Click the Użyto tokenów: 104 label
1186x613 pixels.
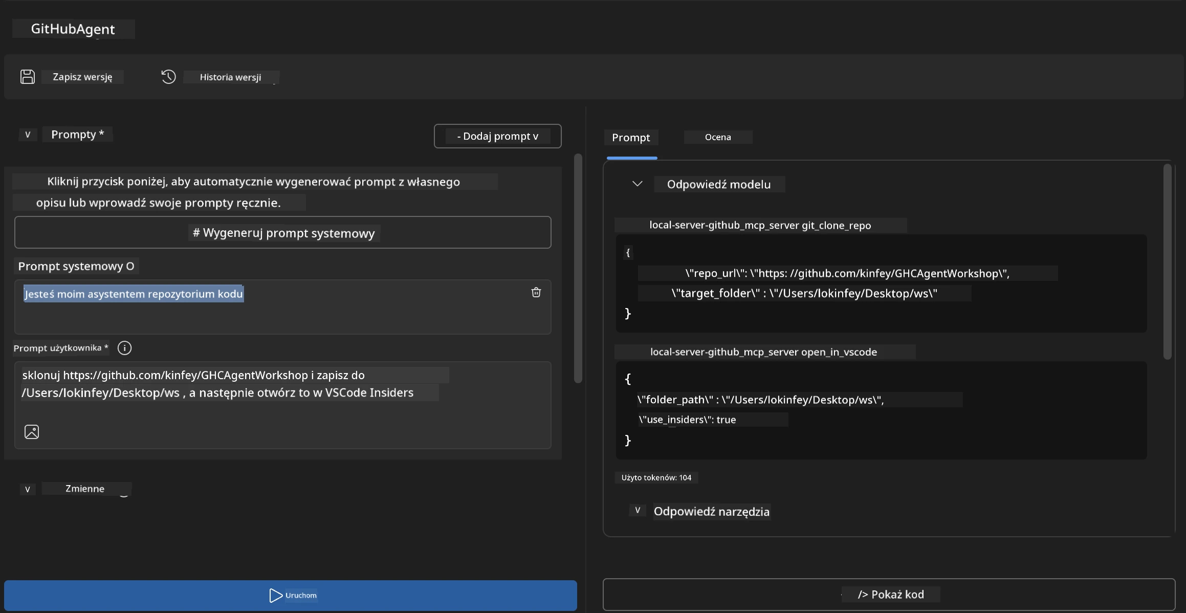[x=656, y=477]
